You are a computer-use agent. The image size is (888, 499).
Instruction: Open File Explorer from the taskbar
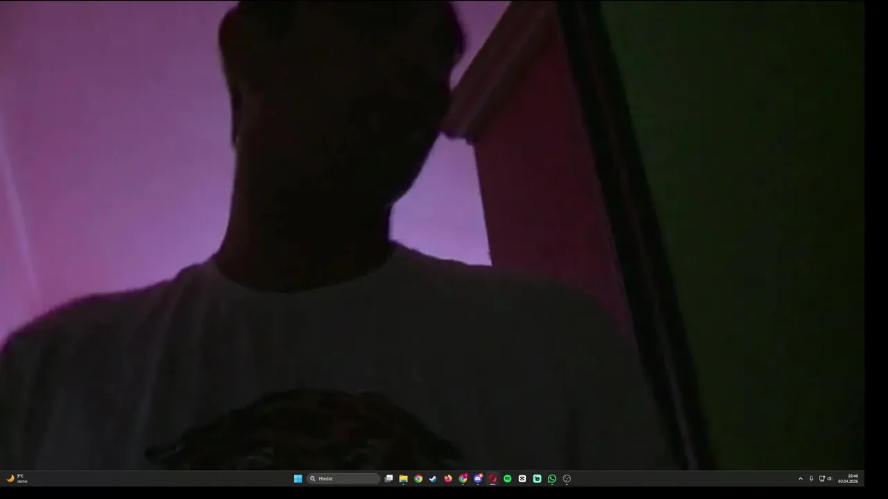403,478
